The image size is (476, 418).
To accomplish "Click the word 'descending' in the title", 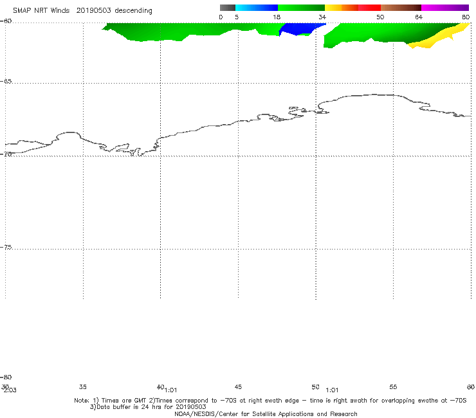I will click(x=133, y=11).
